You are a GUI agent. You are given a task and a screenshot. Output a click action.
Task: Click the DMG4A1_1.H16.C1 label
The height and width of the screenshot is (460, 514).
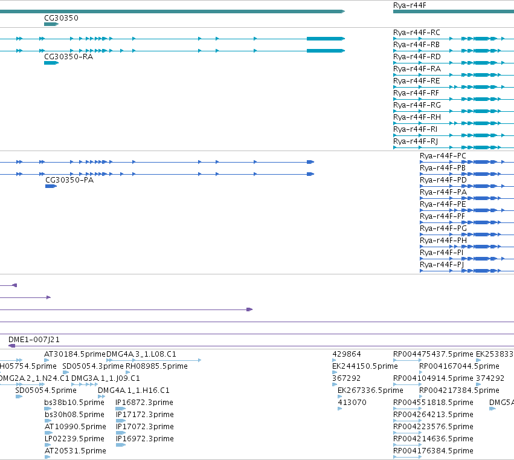coord(133,390)
